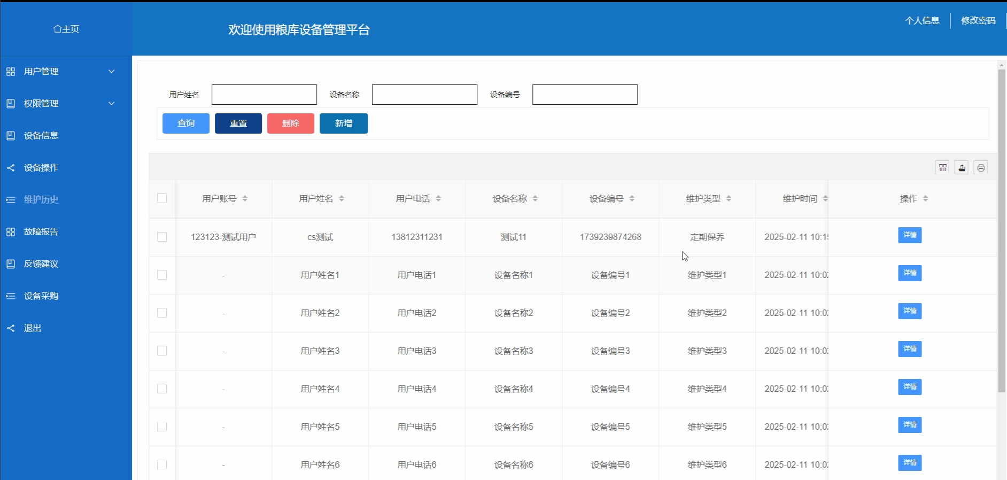Sort by 设备名称 column arrows

(535, 199)
